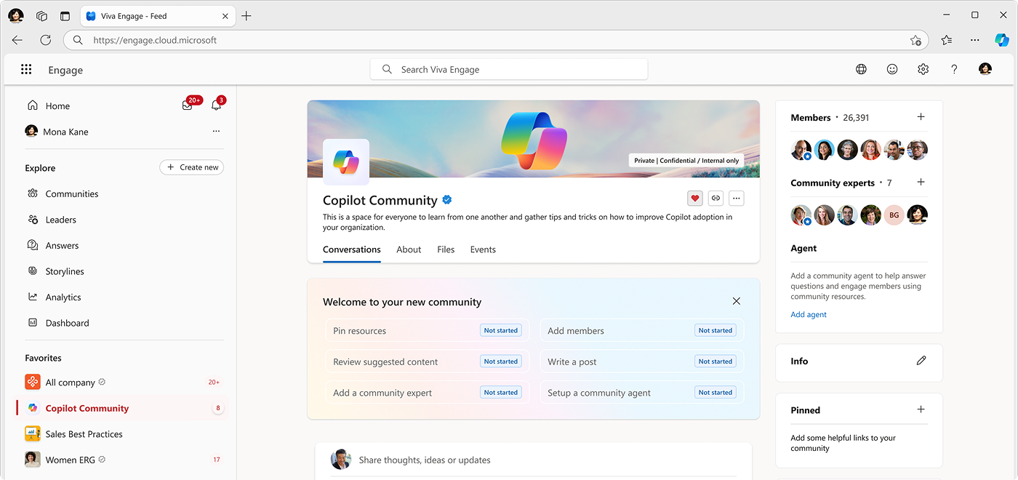Refresh the browser page

click(45, 40)
